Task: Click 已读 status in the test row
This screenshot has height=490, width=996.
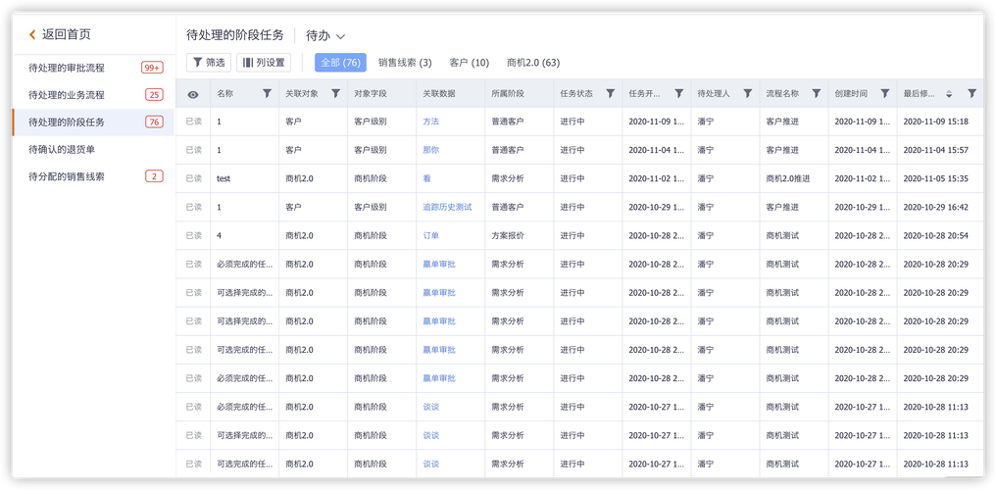Action: 194,178
